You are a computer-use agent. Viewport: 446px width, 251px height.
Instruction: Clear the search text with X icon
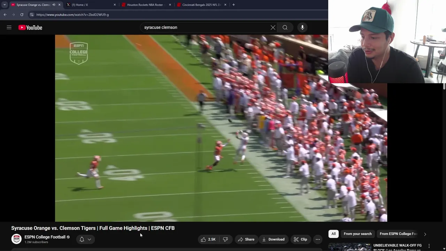pos(273,28)
